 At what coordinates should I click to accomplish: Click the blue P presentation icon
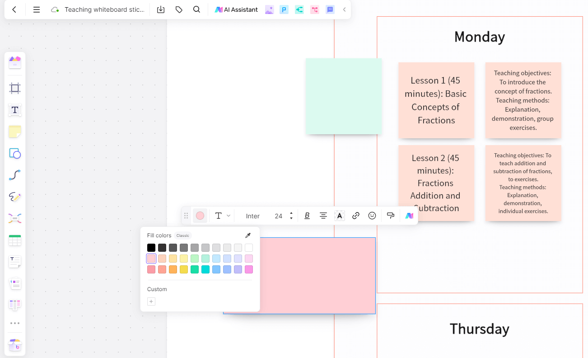[284, 9]
